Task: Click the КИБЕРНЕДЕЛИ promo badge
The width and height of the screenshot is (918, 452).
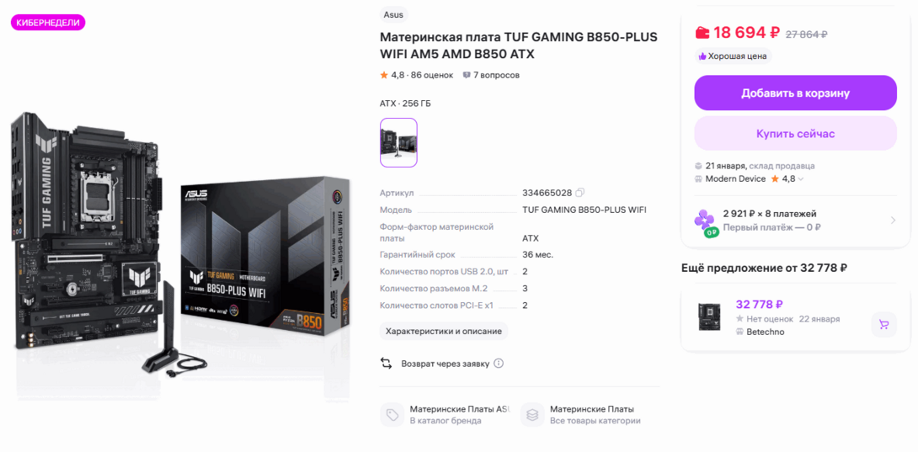Action: 48,23
